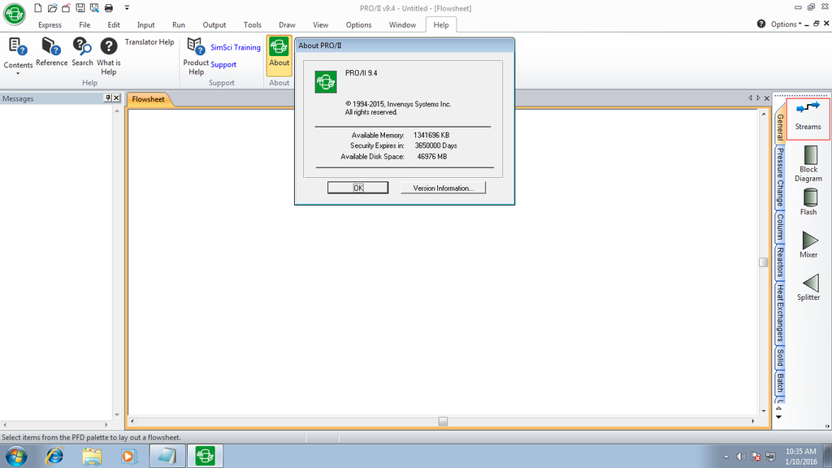The height and width of the screenshot is (468, 832).
Task: Open Customize Quick Access Toolbar dropdown
Action: point(127,8)
